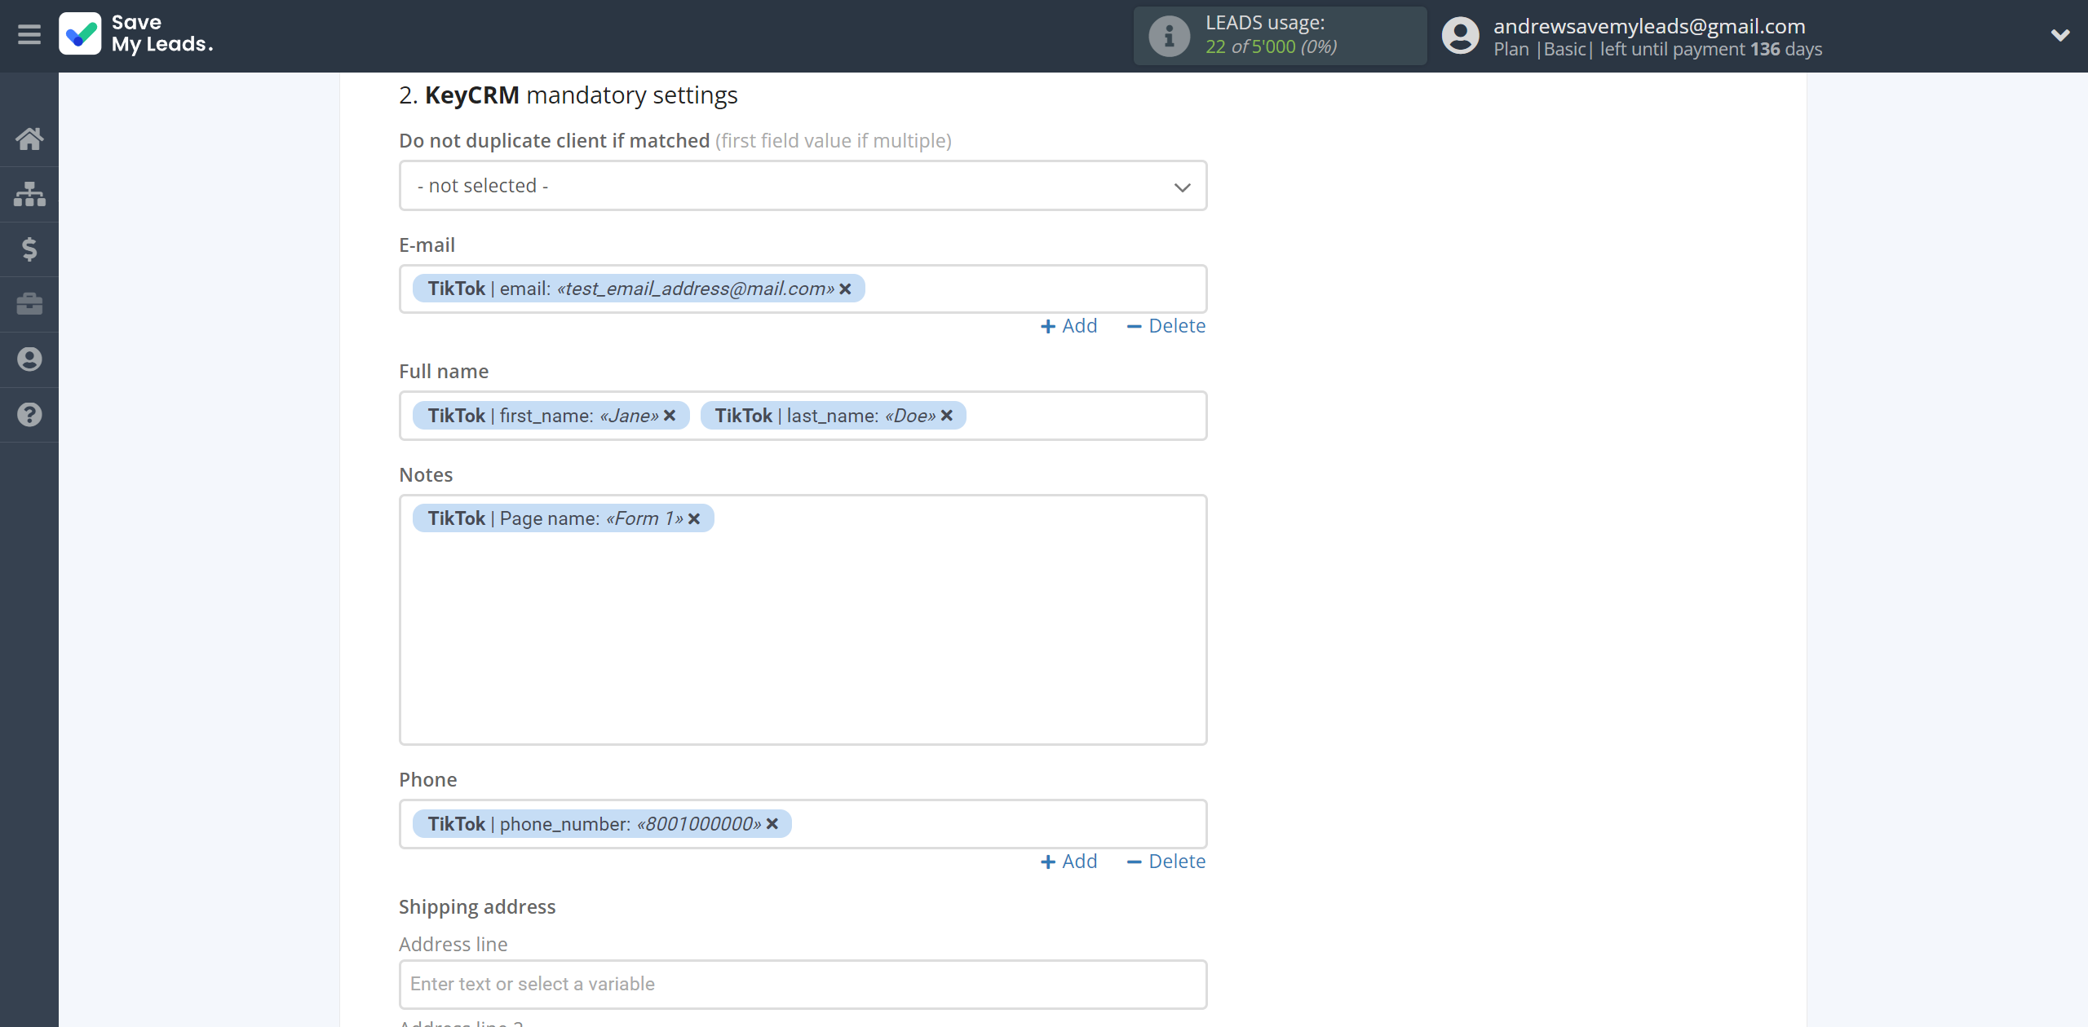Image resolution: width=2088 pixels, height=1027 pixels.
Task: Remove the TikTok email tag
Action: point(845,289)
